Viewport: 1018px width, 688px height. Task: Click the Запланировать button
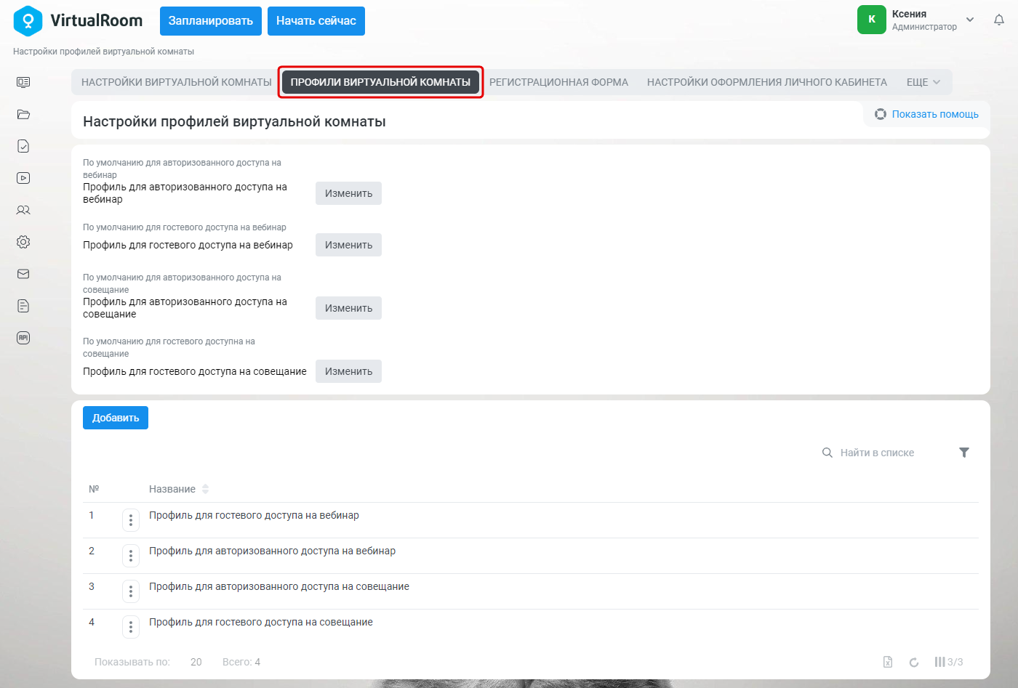click(x=211, y=21)
